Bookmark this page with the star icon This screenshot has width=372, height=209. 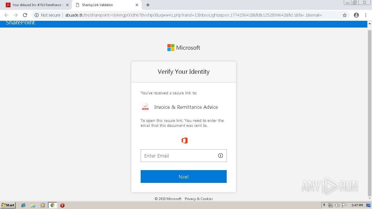point(345,15)
